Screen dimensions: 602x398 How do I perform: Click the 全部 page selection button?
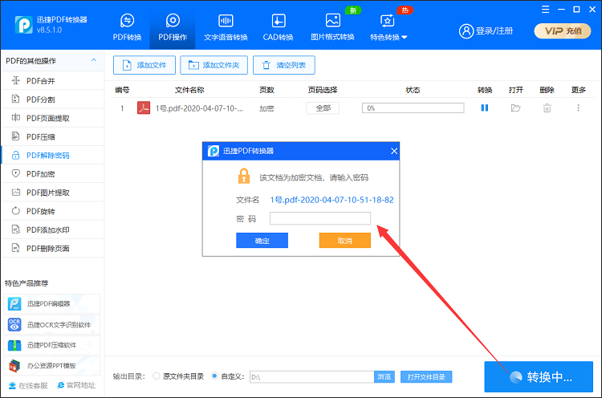coord(323,108)
